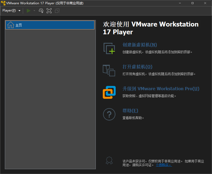Click the license ribbon badge icon
212x174 pixels.
point(109,161)
